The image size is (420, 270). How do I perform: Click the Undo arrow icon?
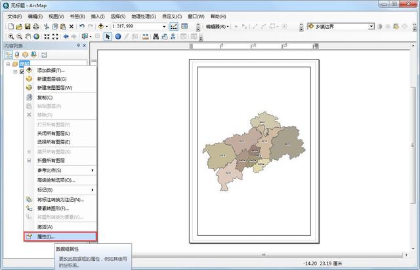pos(82,26)
